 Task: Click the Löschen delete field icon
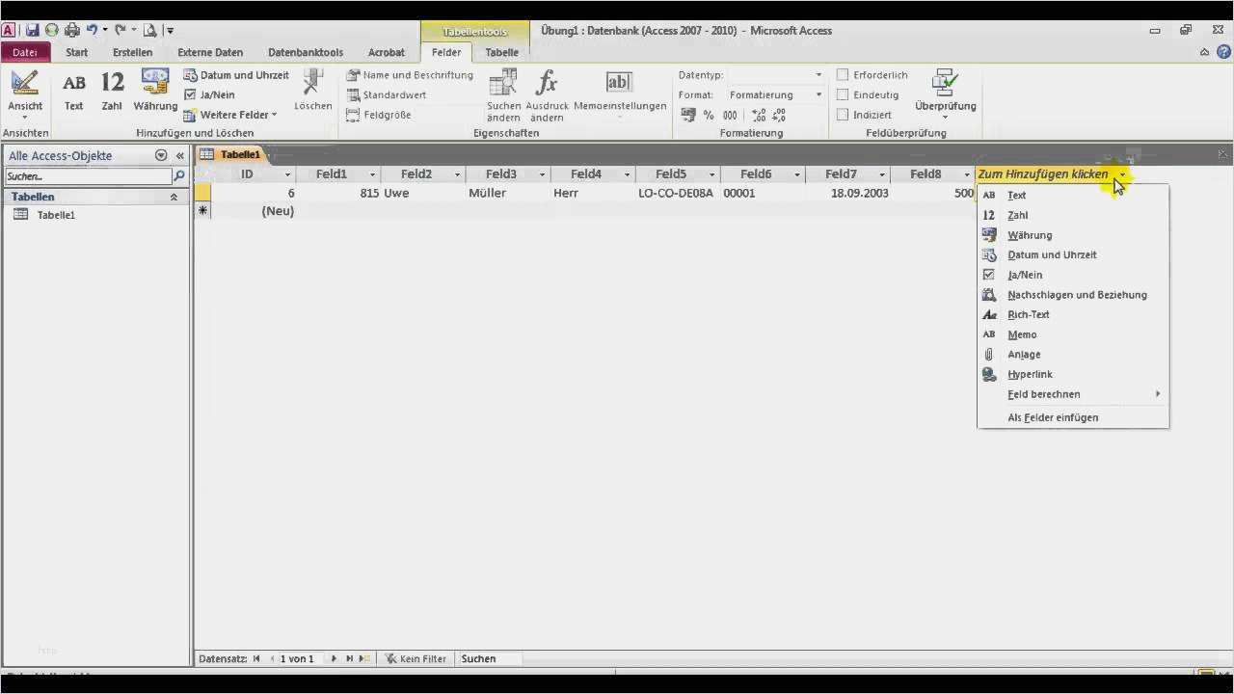tap(313, 85)
